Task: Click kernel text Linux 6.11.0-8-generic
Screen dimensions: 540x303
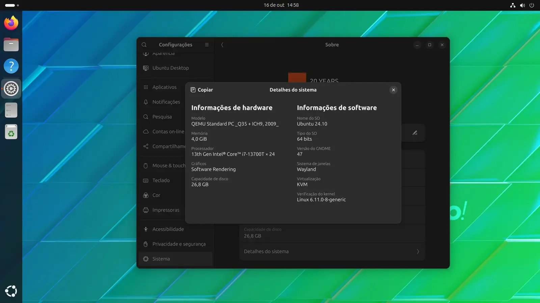Action: [321, 200]
